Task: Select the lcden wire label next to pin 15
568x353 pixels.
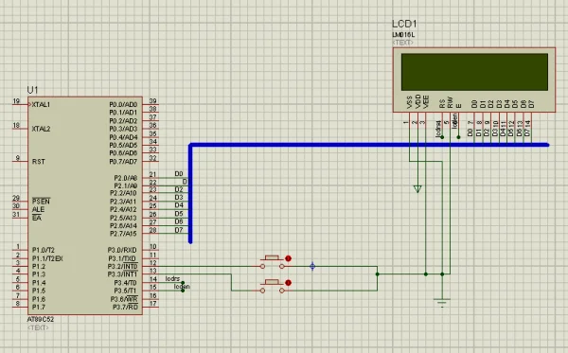Action: coord(182,287)
